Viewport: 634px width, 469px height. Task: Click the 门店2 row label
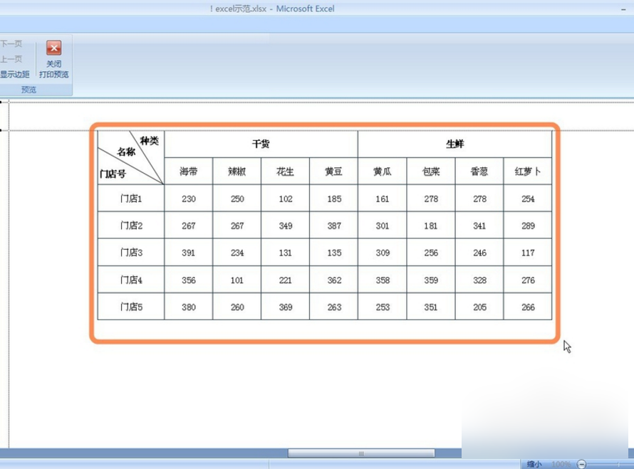click(x=131, y=226)
